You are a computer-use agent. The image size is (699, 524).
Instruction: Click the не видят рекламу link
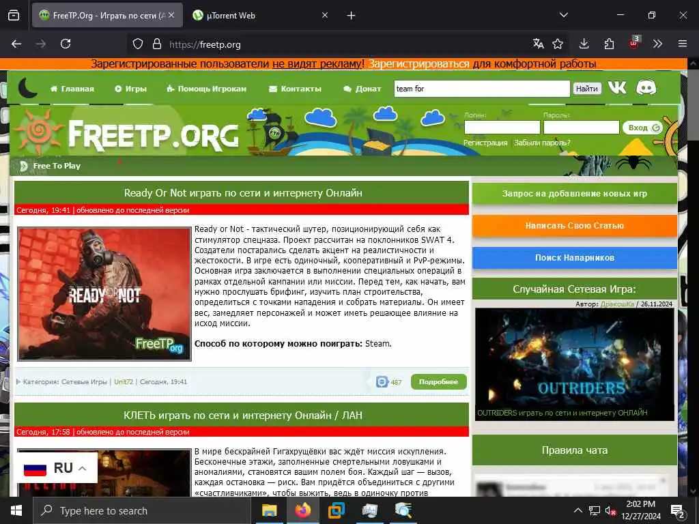318,63
